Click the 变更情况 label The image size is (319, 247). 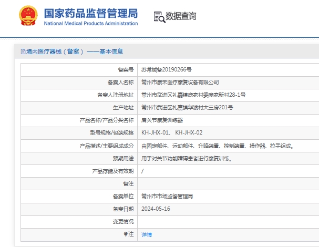coord(124,222)
